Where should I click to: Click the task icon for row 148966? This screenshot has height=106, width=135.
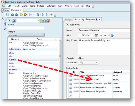(70, 88)
